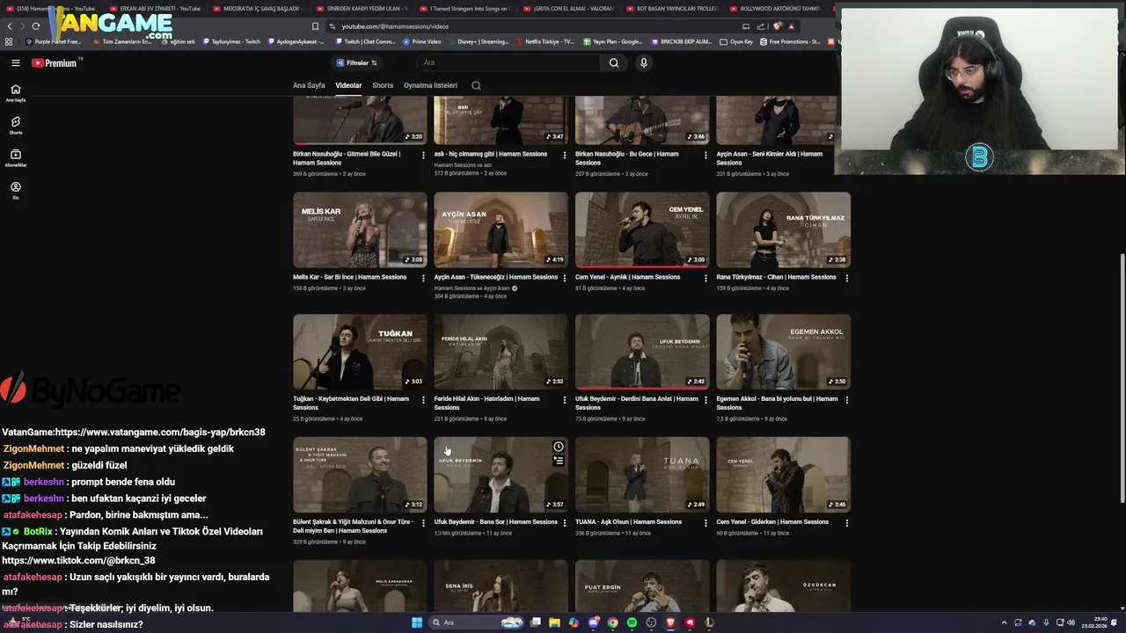Image resolution: width=1126 pixels, height=633 pixels.
Task: Reload the page in the browser
Action: [35, 26]
